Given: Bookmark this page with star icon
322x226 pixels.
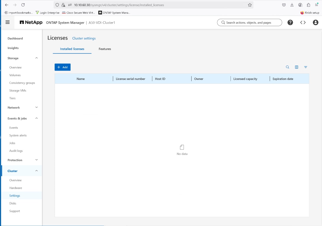Looking at the screenshot, I should [x=250, y=5].
